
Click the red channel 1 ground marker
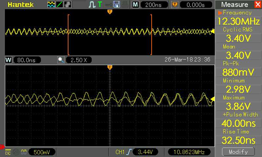2,147
